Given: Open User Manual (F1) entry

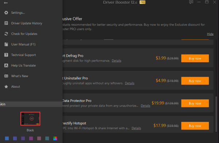Looking at the screenshot, I should [x=23, y=44].
